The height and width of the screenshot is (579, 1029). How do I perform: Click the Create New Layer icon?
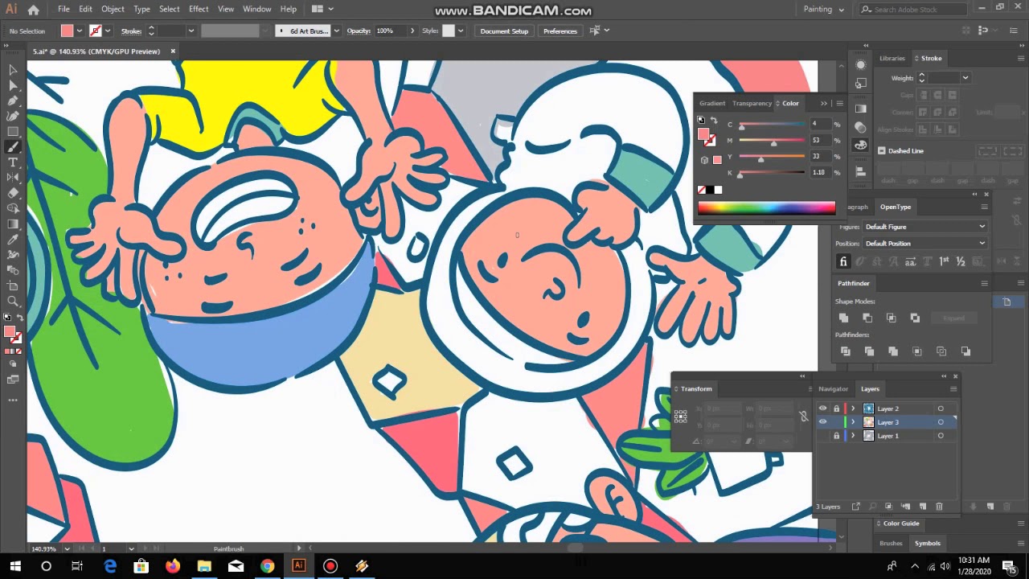click(x=922, y=507)
